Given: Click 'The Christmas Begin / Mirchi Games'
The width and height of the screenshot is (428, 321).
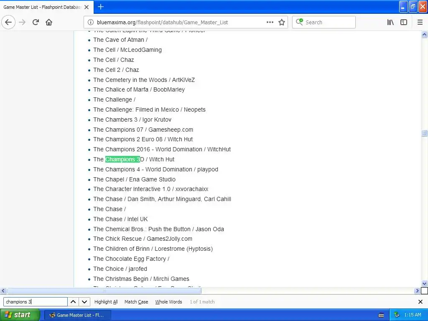Looking at the screenshot, I should [141, 279].
